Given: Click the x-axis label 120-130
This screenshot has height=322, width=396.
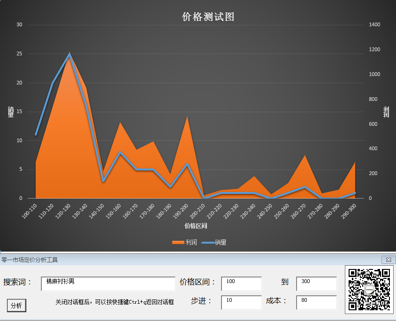Looking at the screenshot, I should click(x=63, y=211).
